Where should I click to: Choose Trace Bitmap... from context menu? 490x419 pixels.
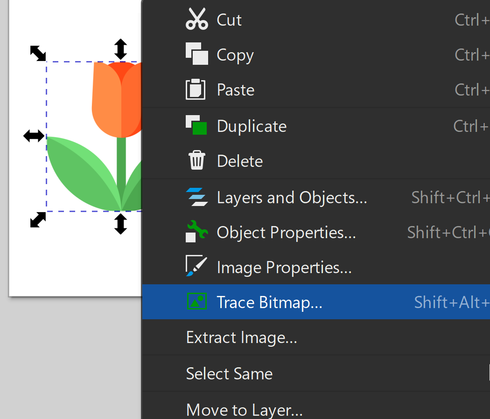point(270,302)
